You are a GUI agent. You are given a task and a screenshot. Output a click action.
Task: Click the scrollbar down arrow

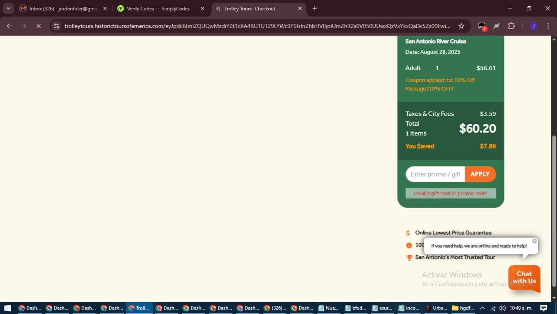click(x=554, y=298)
